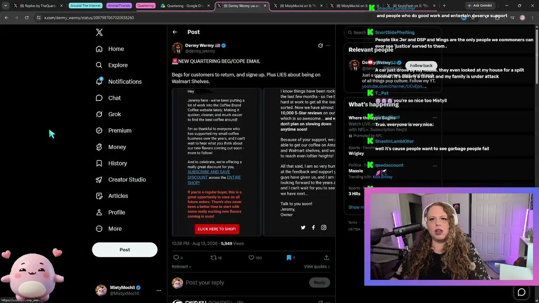Viewport: 539px width, 303px height.
Task: Open the Creator Studio rocket icon
Action: (x=99, y=180)
